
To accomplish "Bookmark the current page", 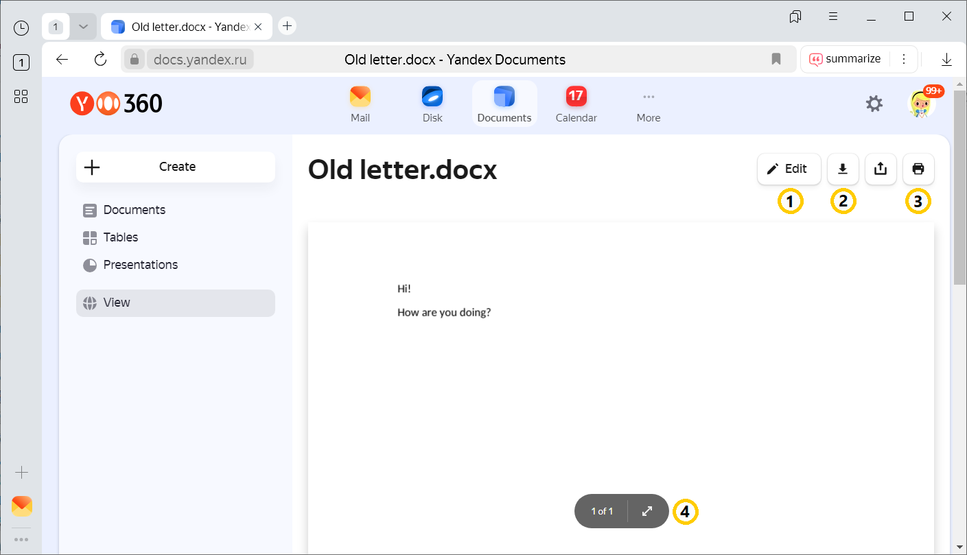I will tap(776, 59).
